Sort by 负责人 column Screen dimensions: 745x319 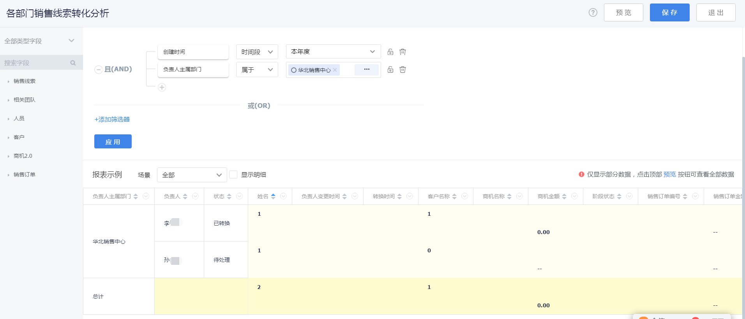click(185, 196)
